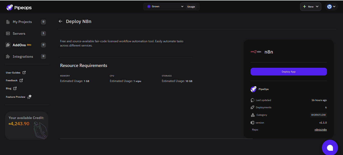Viewport: 343px width, 155px height.
Task: Click the green plus icon beside New
Action: [305, 7]
